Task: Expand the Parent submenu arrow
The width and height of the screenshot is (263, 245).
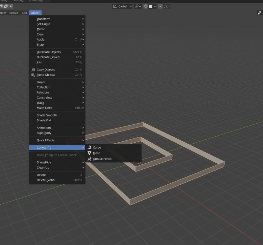Action: point(83,82)
